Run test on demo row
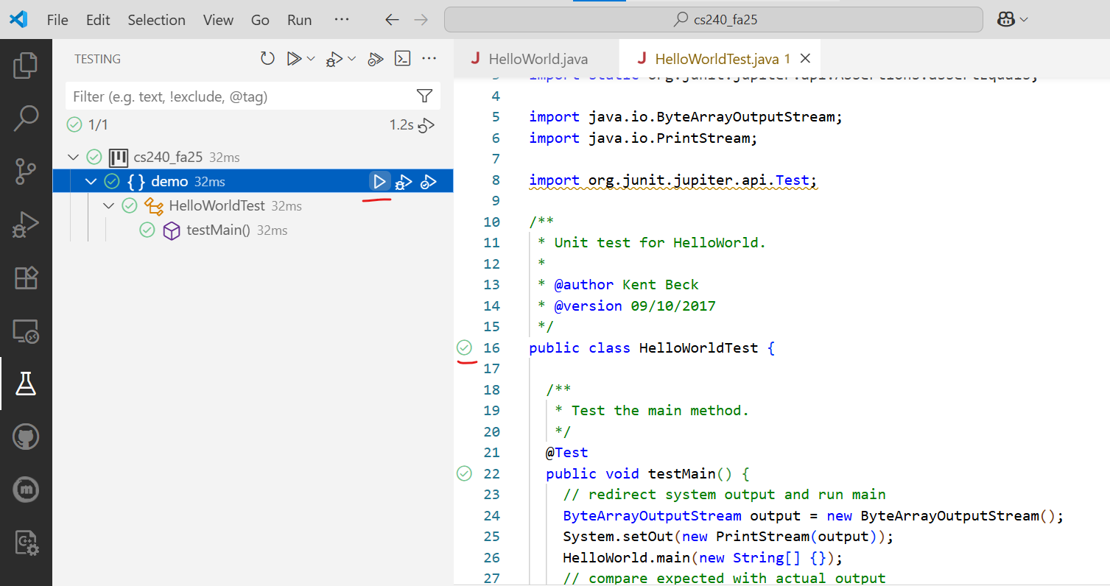This screenshot has width=1110, height=586. click(x=379, y=181)
